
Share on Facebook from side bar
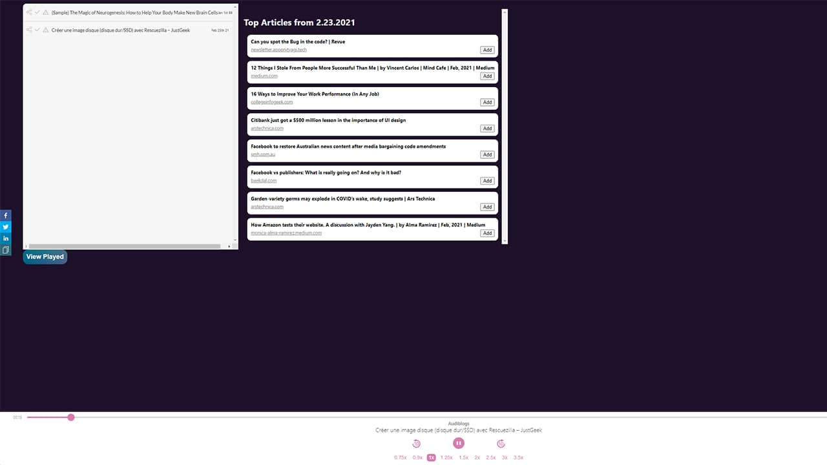pos(6,215)
